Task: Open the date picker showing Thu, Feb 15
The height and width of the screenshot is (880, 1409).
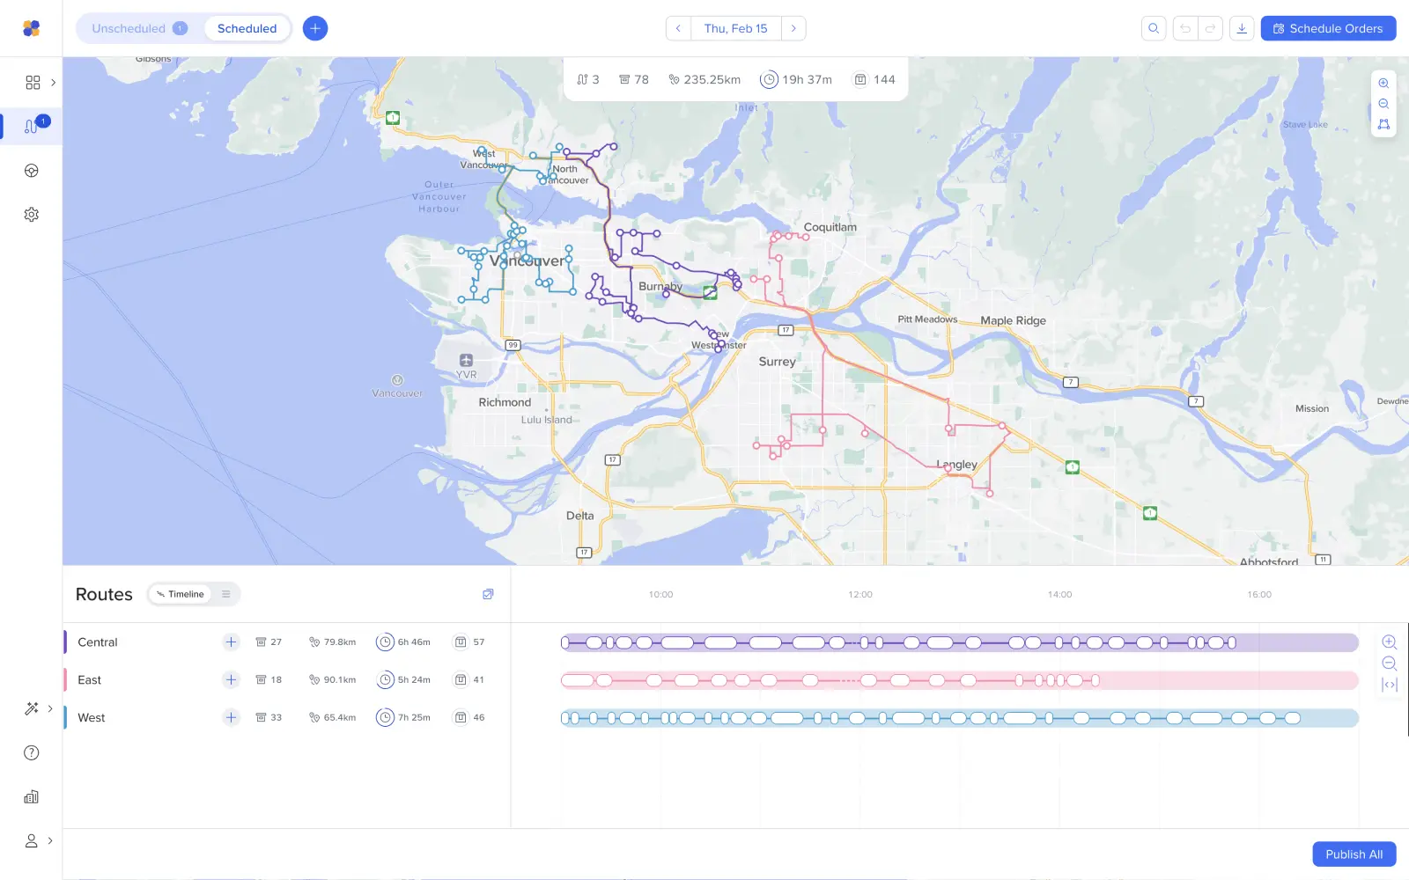Action: tap(736, 28)
